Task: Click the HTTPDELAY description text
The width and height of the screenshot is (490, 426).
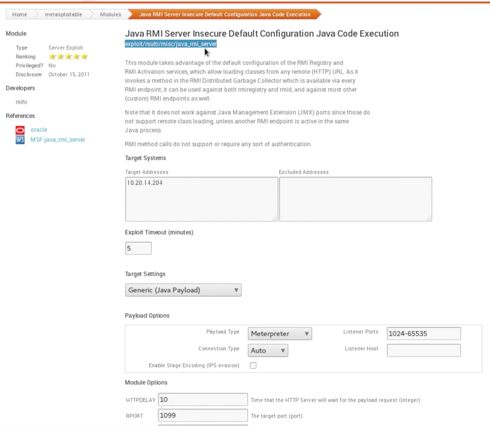Action: [335, 400]
